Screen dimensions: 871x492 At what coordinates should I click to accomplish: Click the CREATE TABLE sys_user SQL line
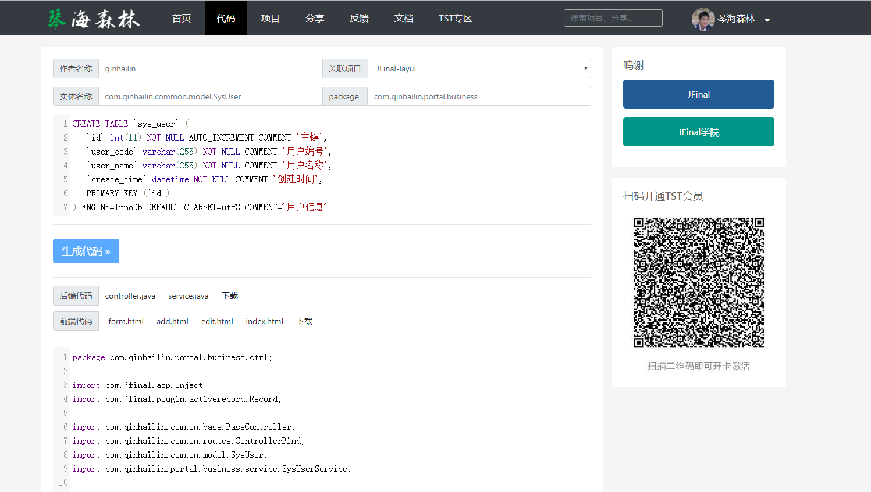point(130,124)
